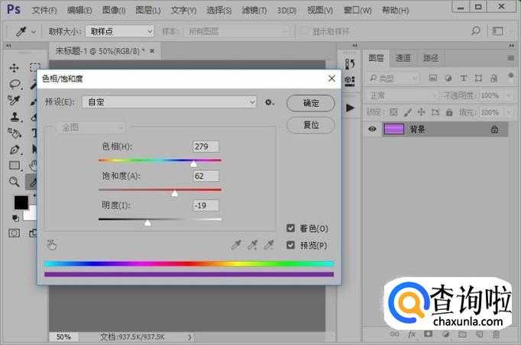Click the 复位 reset button
This screenshot has width=521, height=345.
tap(311, 125)
